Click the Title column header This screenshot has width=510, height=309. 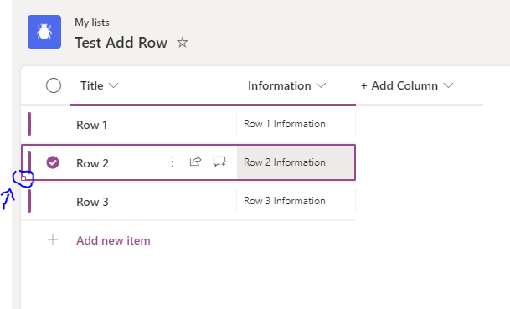point(92,85)
